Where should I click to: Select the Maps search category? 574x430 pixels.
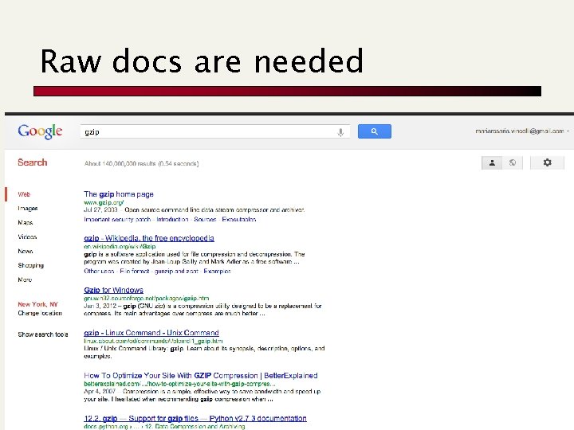26,223
